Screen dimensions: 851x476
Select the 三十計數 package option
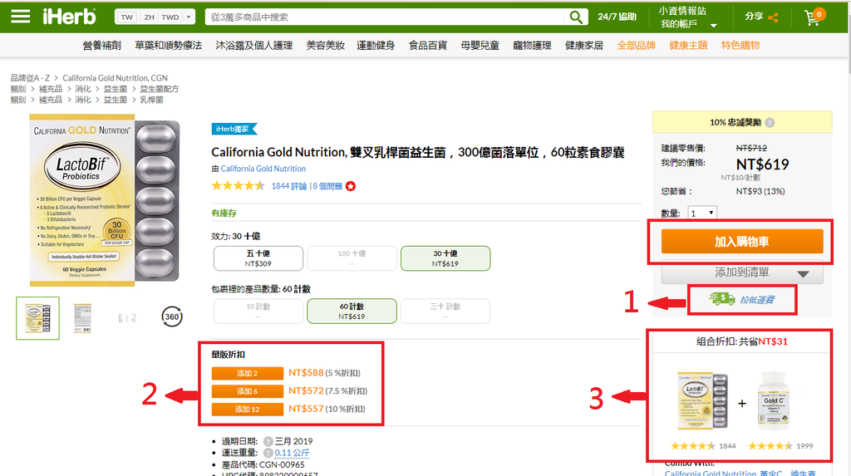(x=445, y=311)
